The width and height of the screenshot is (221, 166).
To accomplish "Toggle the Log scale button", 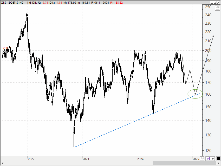I will pos(217,8).
